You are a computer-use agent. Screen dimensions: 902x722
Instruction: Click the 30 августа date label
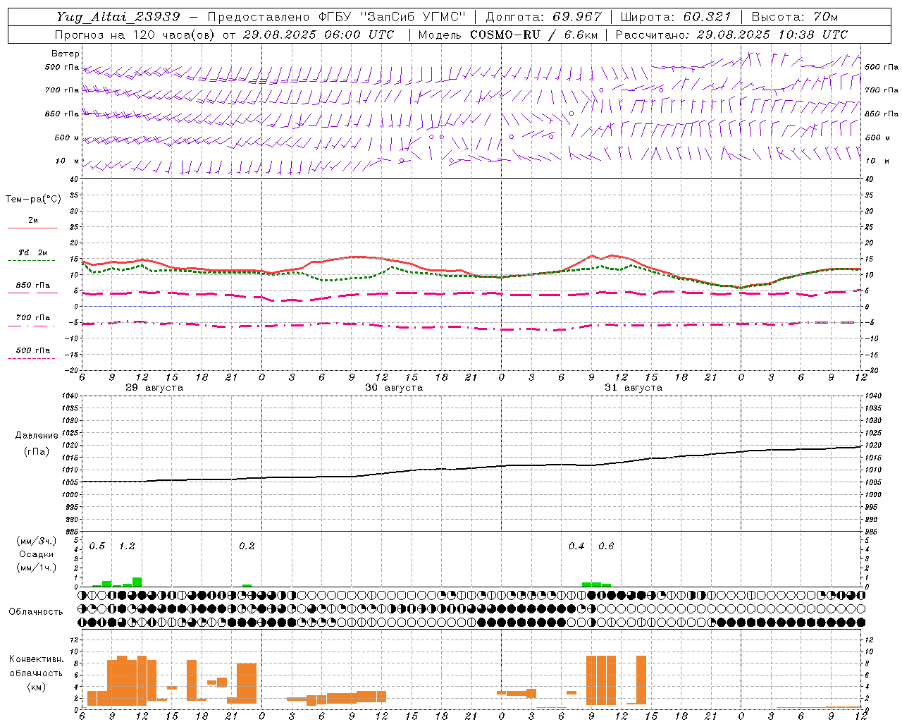point(394,388)
